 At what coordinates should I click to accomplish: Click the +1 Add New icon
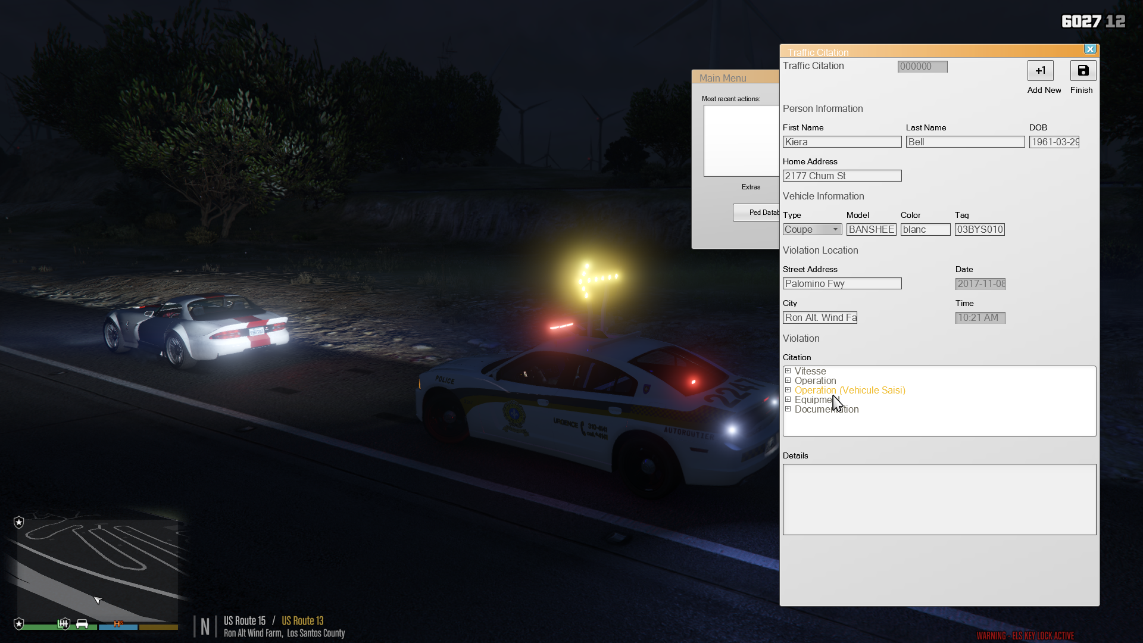(x=1040, y=70)
